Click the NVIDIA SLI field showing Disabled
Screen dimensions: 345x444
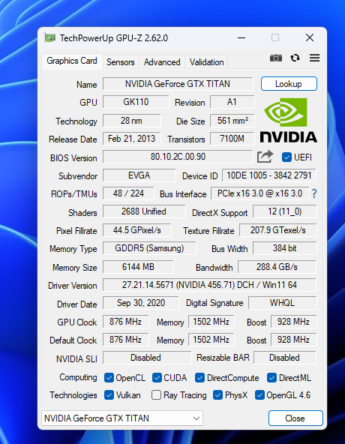point(147,358)
